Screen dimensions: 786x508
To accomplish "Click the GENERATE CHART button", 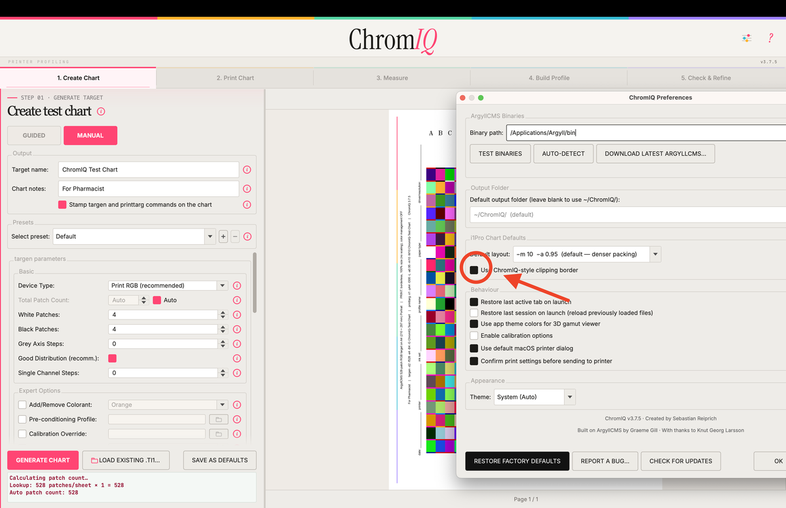I will [43, 460].
